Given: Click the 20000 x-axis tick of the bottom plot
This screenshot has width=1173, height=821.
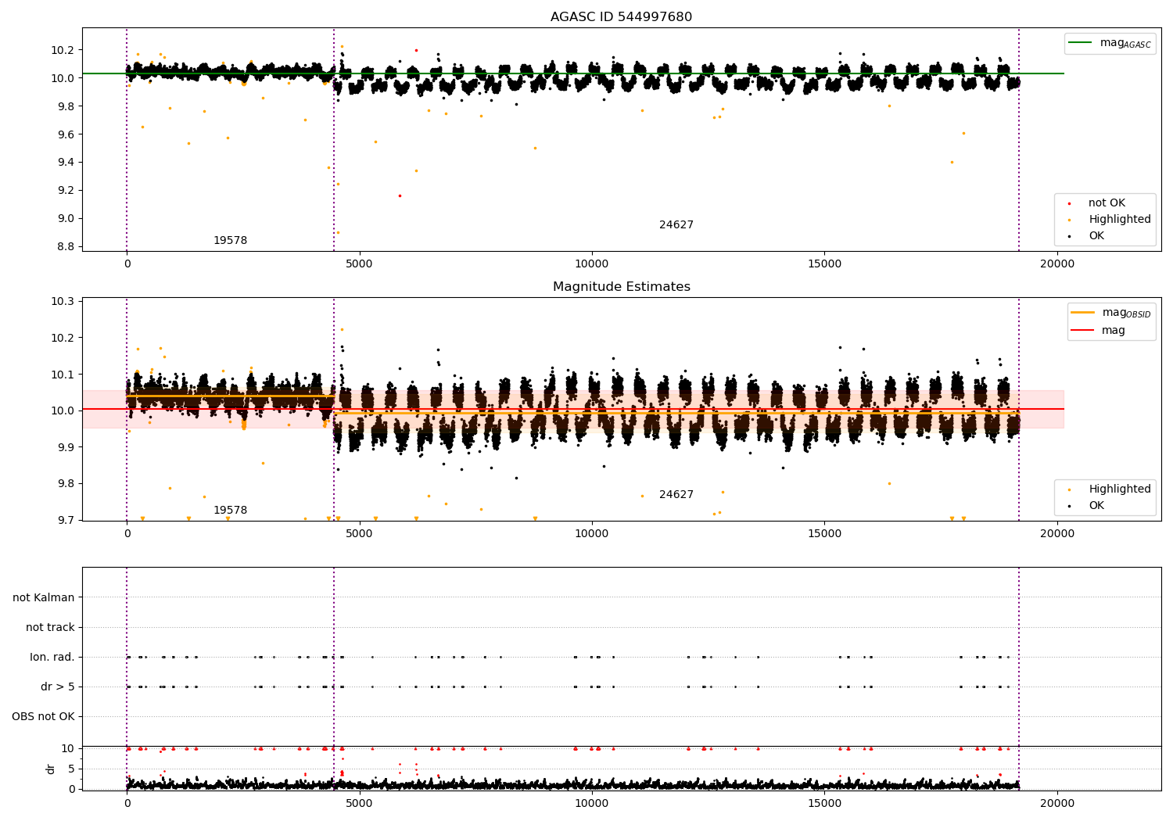Looking at the screenshot, I should [1057, 803].
